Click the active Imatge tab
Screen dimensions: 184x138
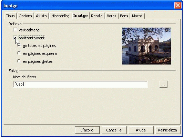click(x=80, y=16)
